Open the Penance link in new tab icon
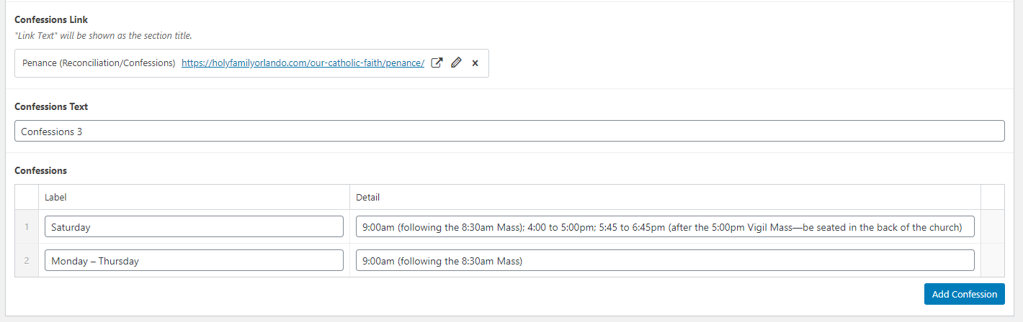1023x322 pixels. [x=437, y=63]
